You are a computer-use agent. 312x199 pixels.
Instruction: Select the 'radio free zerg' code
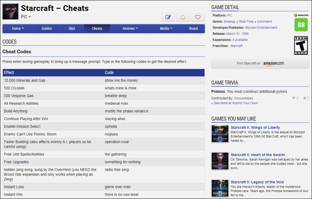point(117,170)
